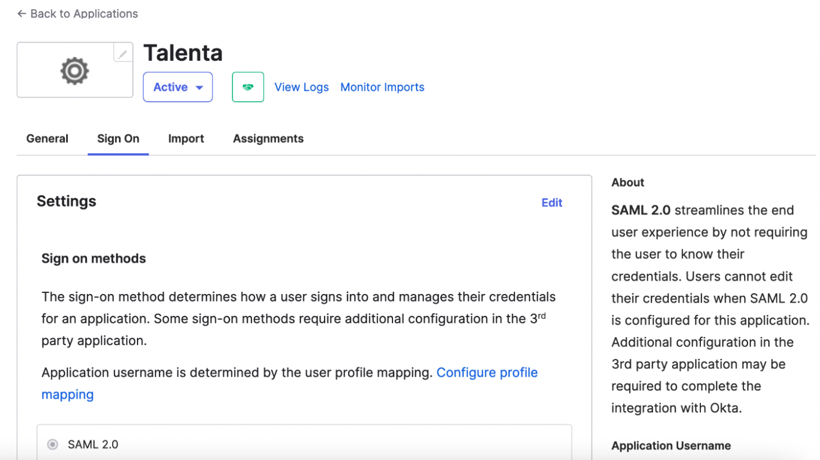The height and width of the screenshot is (460, 820).
Task: Click the Application Username heading
Action: (x=670, y=446)
